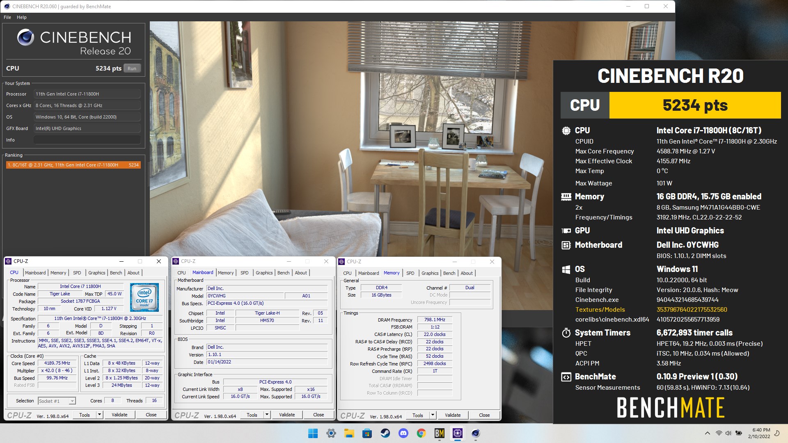This screenshot has height=443, width=788.
Task: Click Cinebench logo sphere icon
Action: click(25, 37)
